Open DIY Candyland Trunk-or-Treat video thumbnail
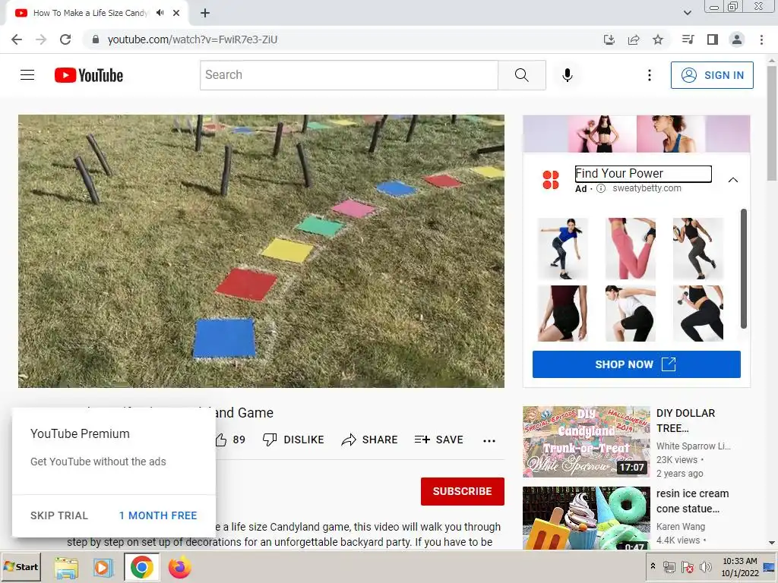Viewport: 778px width, 583px height. 586,442
